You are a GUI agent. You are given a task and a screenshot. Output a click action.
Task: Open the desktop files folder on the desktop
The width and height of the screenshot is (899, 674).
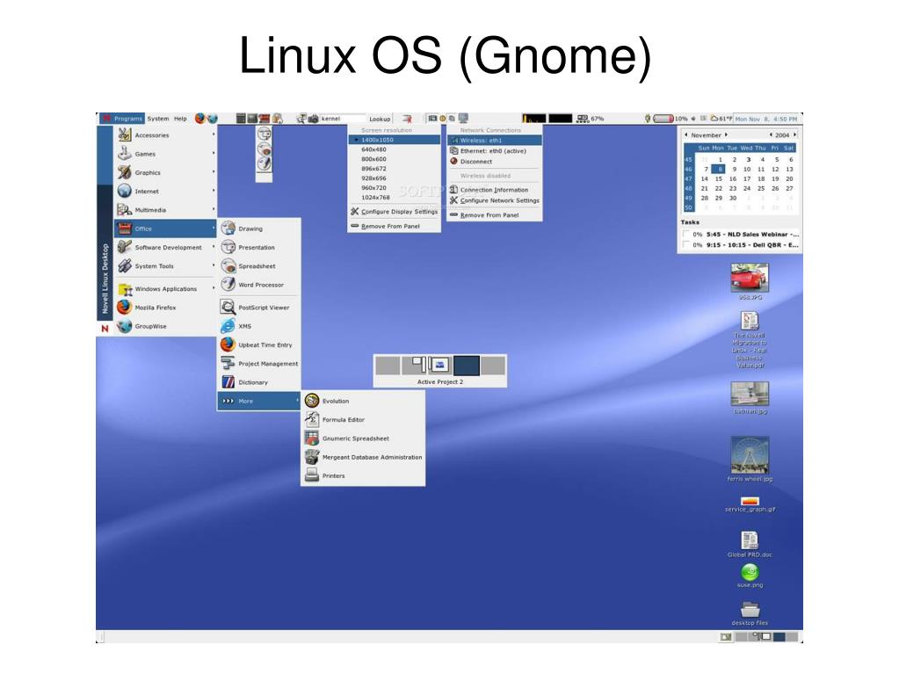pyautogui.click(x=750, y=612)
